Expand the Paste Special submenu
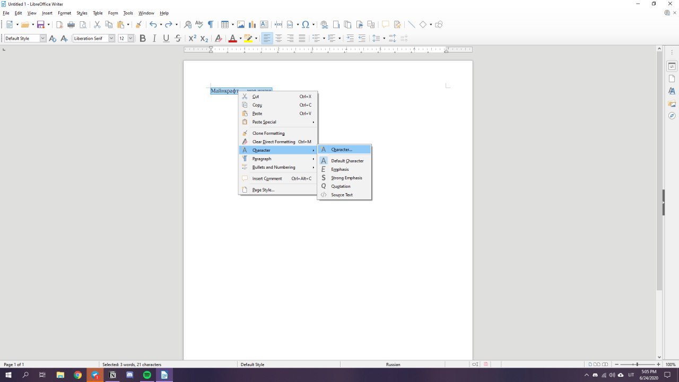This screenshot has width=679, height=382. 278,122
